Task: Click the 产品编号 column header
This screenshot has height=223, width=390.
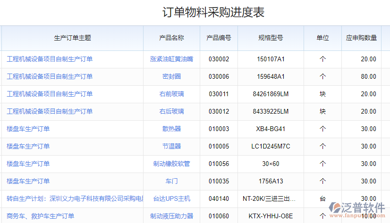Action: (219, 38)
